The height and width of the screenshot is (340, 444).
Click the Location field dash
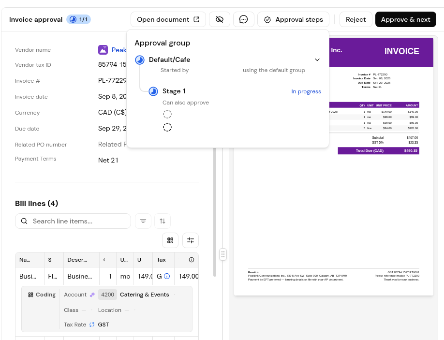coord(127,310)
